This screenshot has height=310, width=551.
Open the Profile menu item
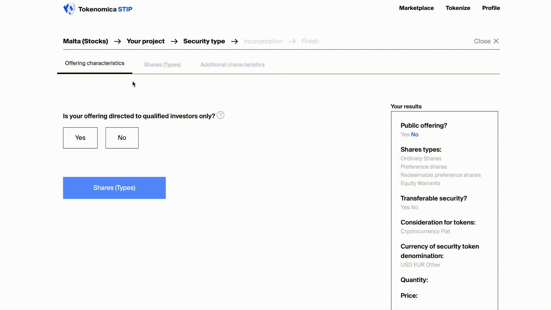coord(491,8)
